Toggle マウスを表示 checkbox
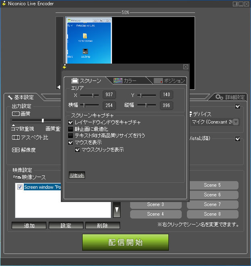The width and height of the screenshot is (251, 266). point(71,142)
